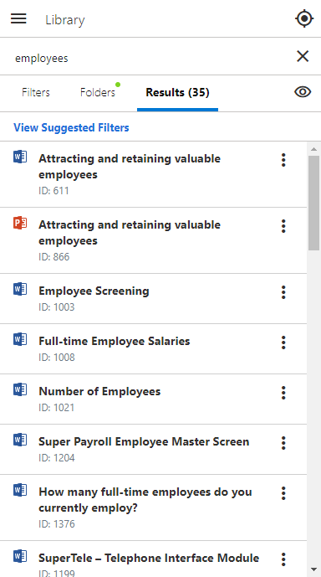Open more options for ID 866 PowerPoint result
Screen dimensions: 321x577
(283, 226)
